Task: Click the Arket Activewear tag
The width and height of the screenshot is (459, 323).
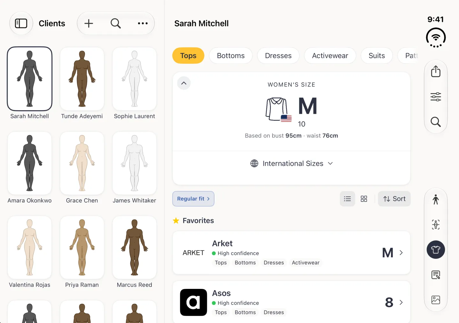Action: pos(306,262)
